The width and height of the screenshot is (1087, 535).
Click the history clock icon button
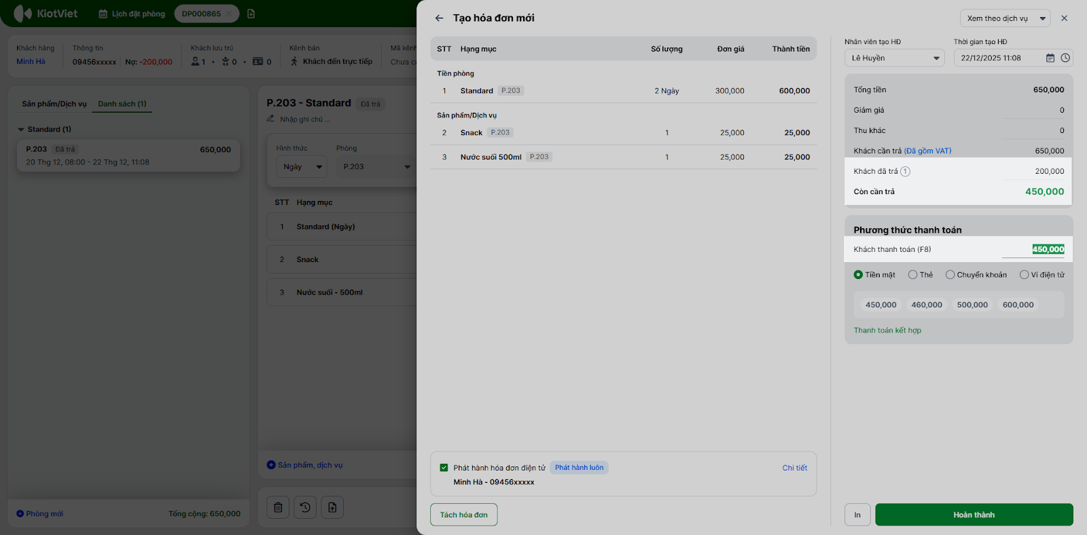[x=305, y=507]
